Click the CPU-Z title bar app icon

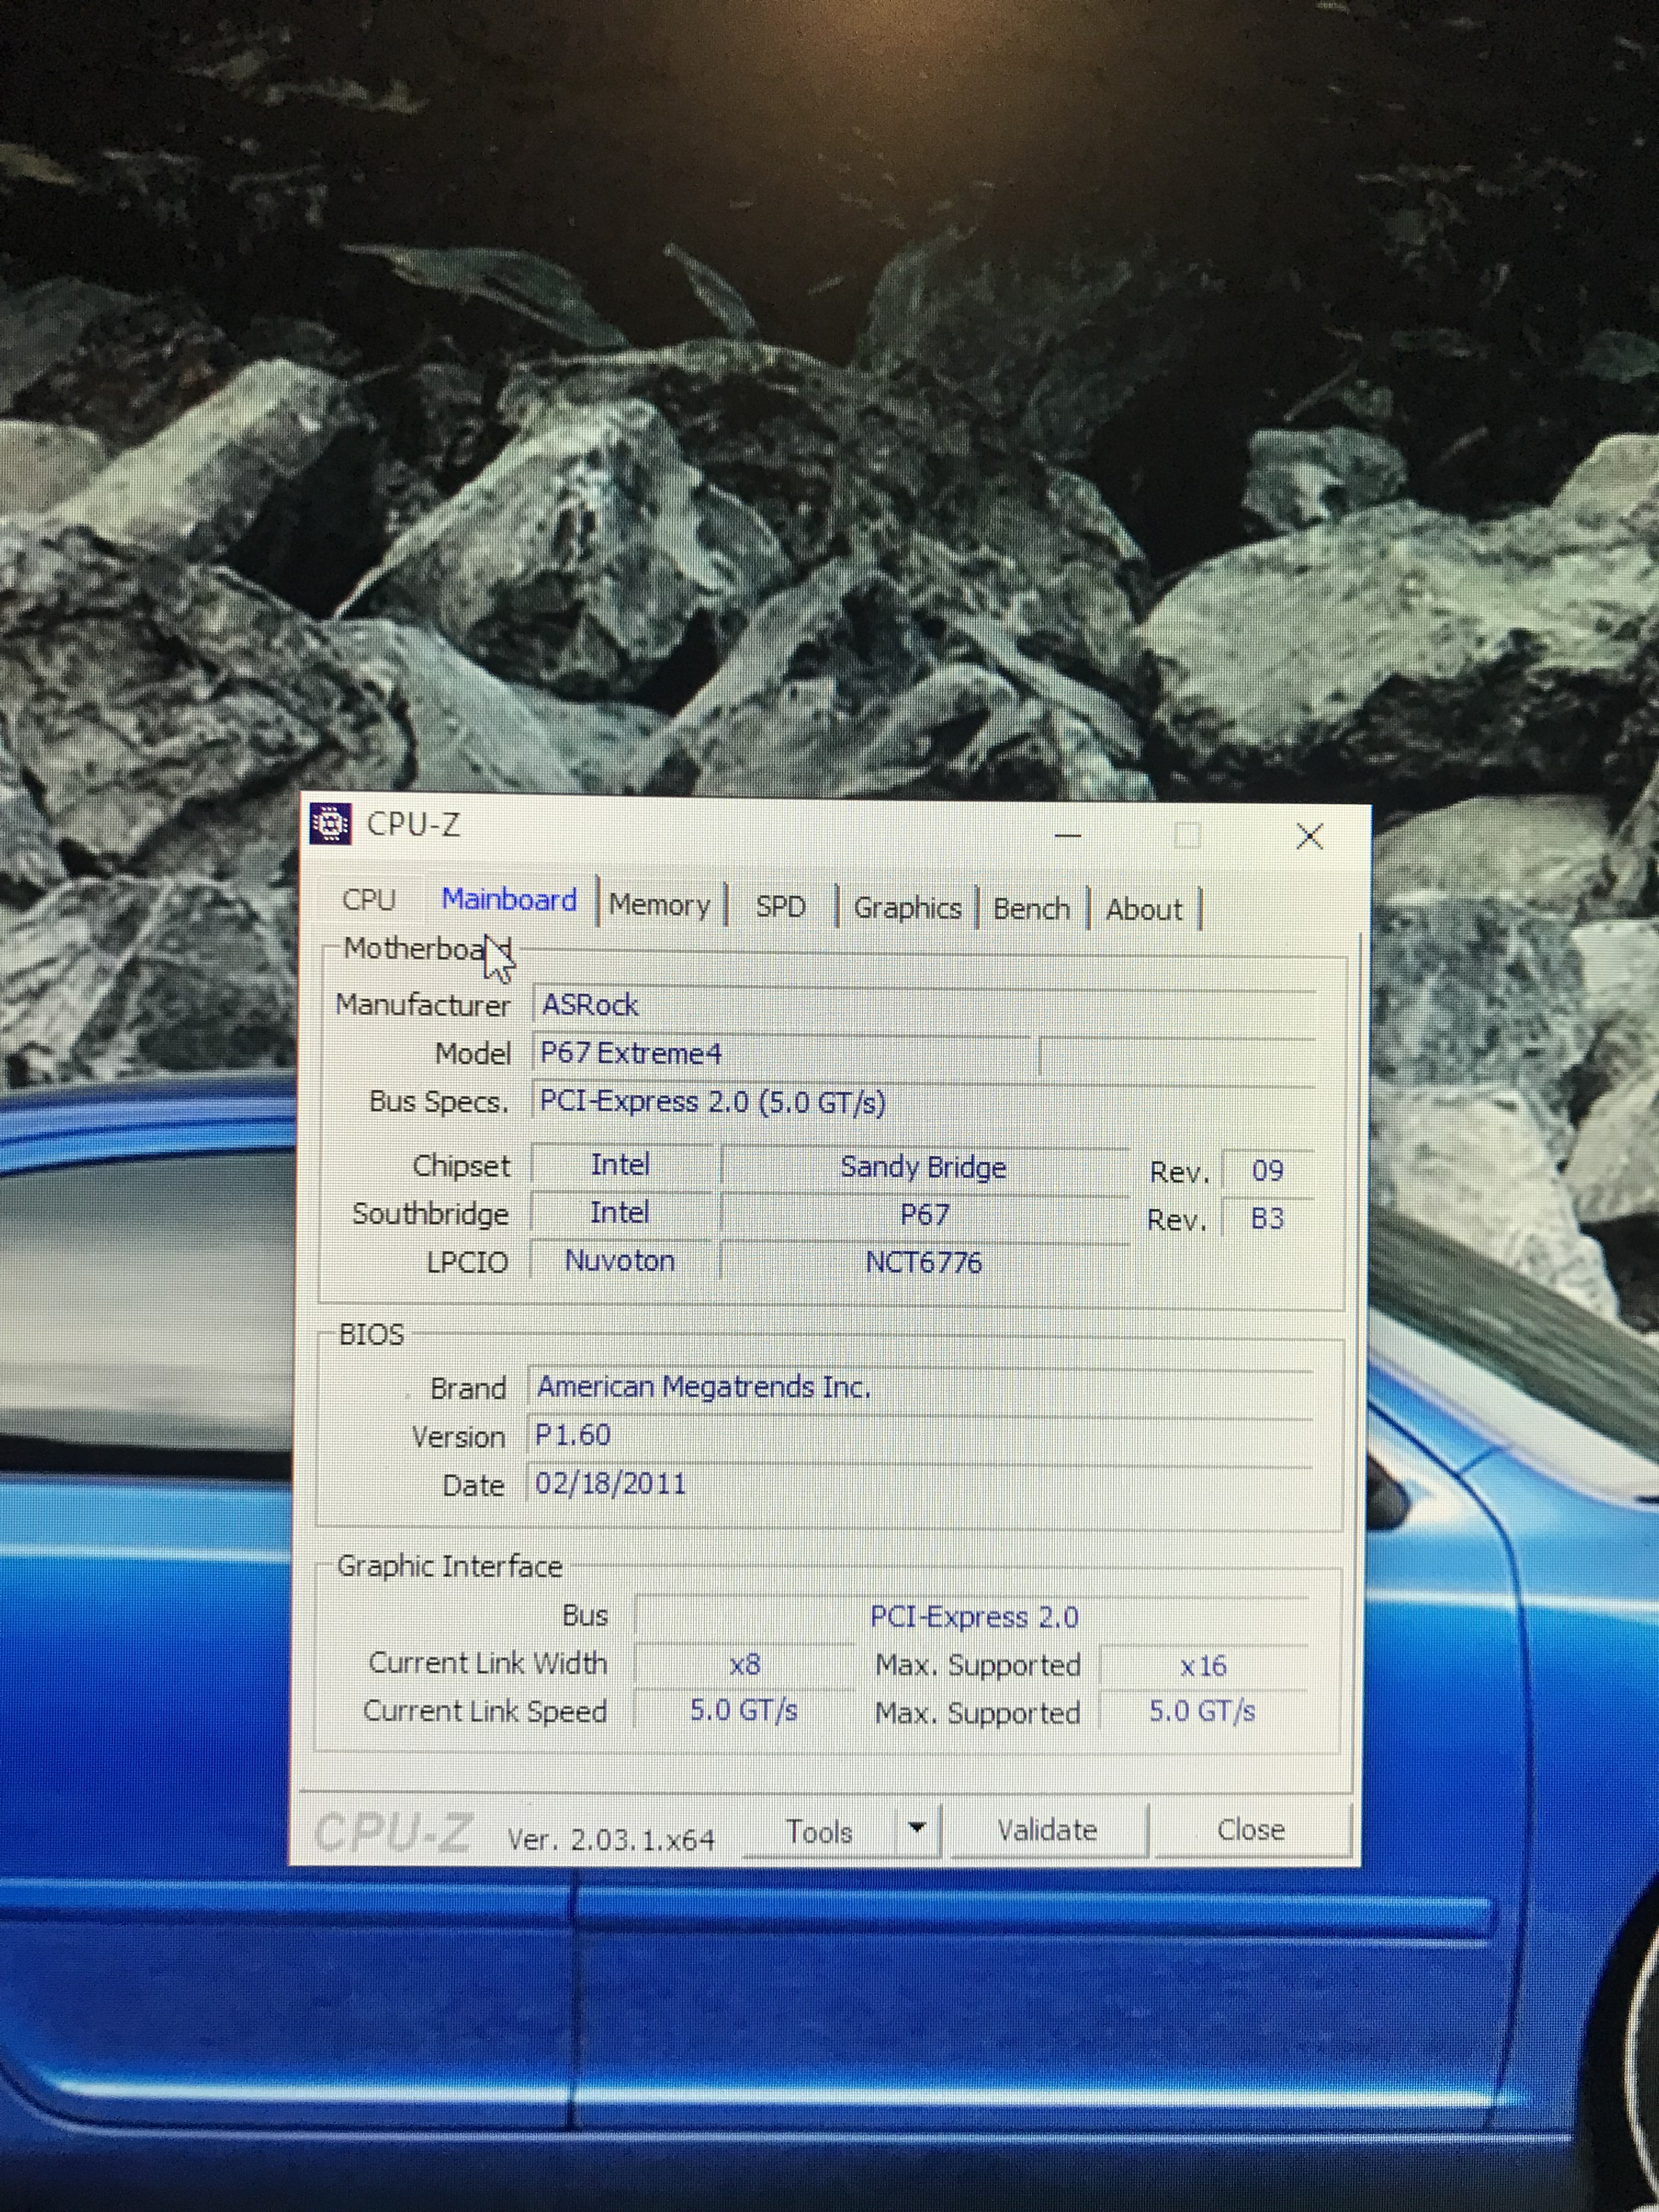(330, 824)
